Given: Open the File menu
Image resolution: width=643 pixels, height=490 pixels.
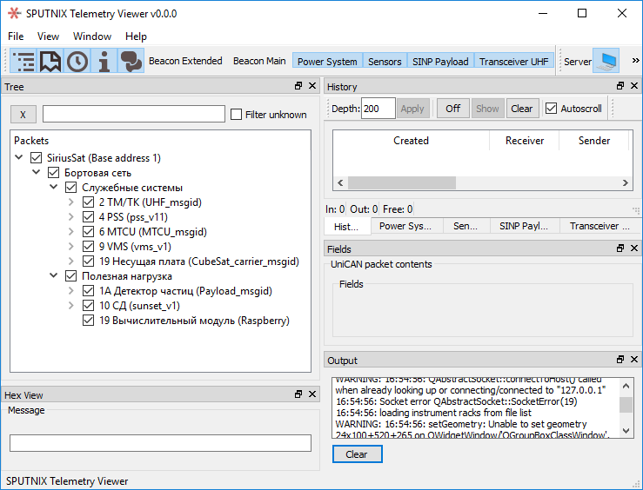Looking at the screenshot, I should 16,36.
